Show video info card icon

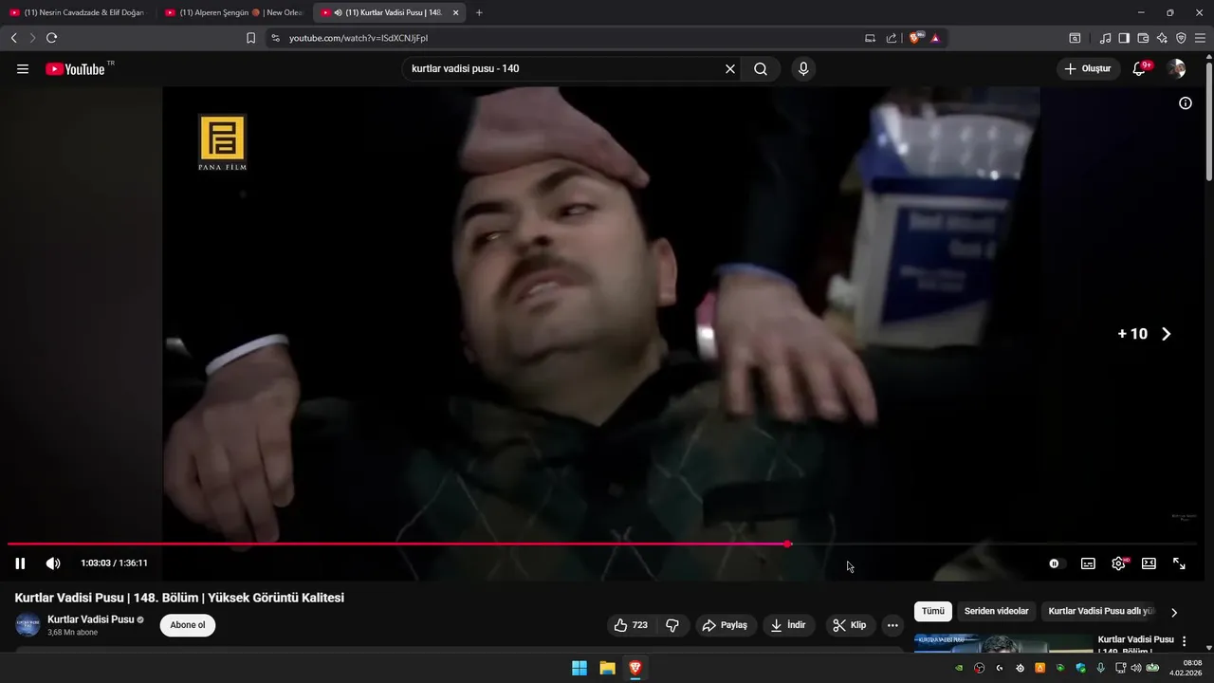pyautogui.click(x=1186, y=103)
